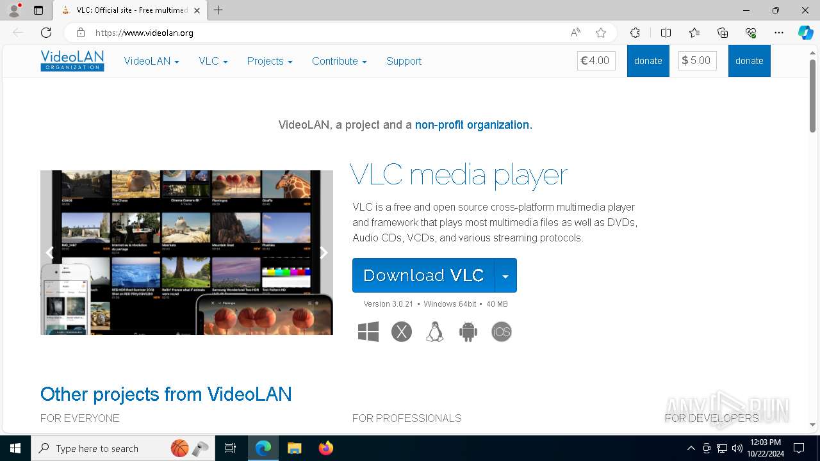This screenshot has height=461, width=820.
Task: Click the Download VLC button
Action: click(423, 275)
